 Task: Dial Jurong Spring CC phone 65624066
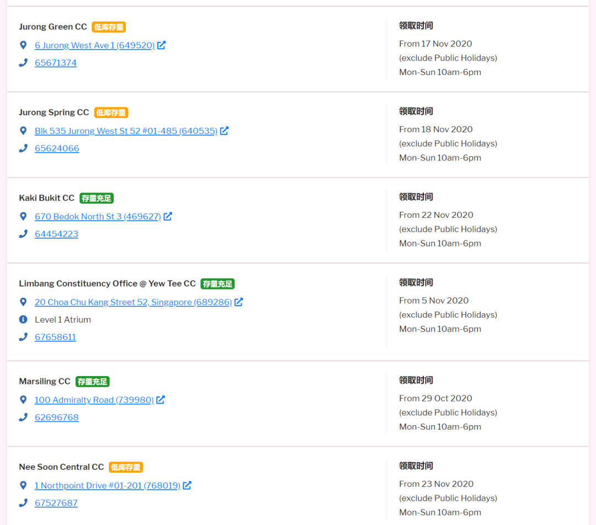click(x=57, y=148)
